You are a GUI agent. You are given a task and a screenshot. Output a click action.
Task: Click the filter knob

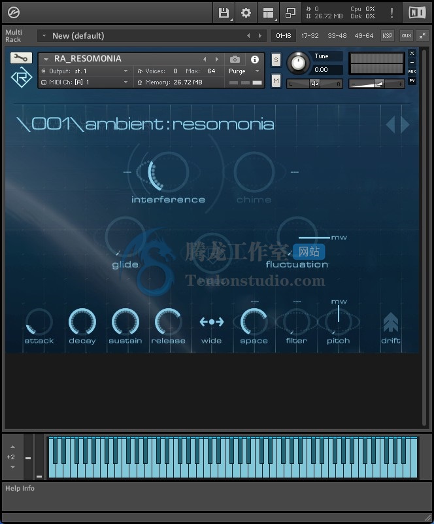tap(297, 321)
